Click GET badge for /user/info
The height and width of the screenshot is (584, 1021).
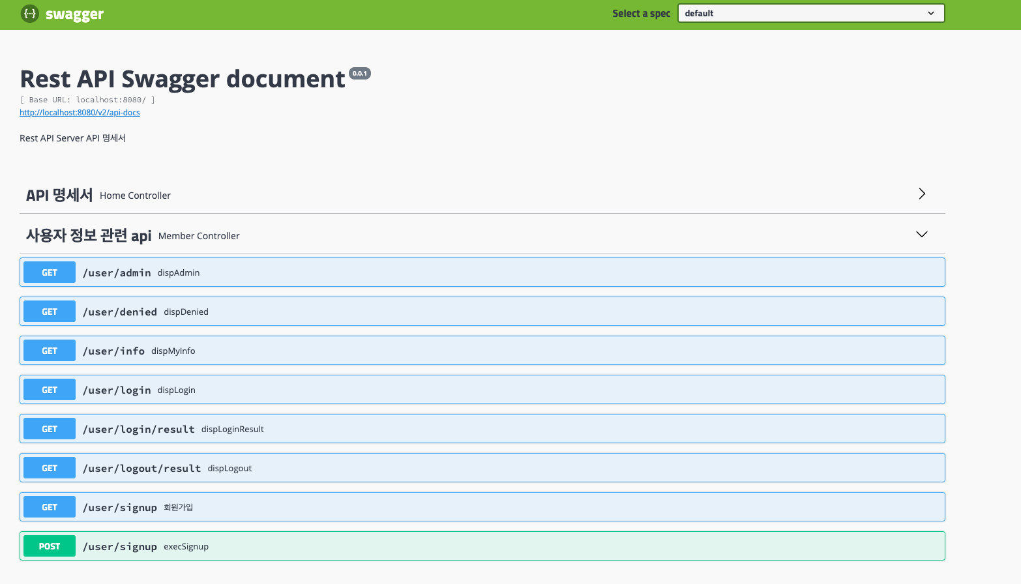pos(50,351)
